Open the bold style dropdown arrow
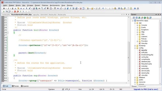The image size is (162, 91). pyautogui.click(x=6, y=8)
